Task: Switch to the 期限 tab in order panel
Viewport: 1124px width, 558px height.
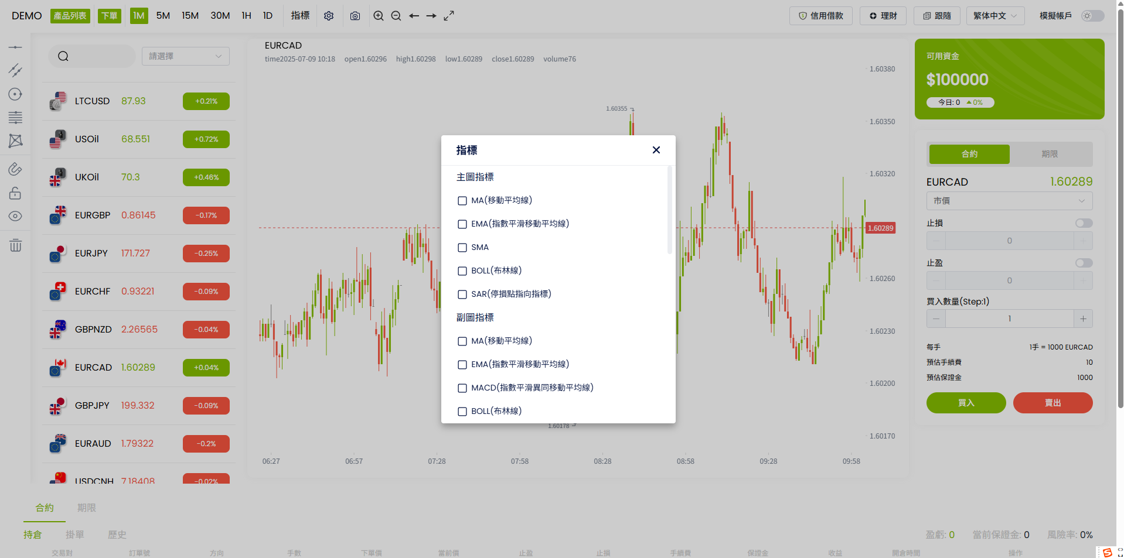Action: [1050, 154]
